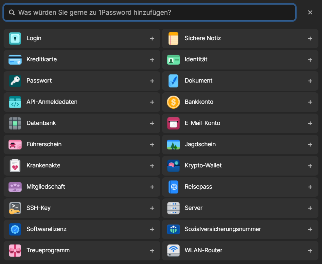The image size is (322, 264).
Task: Pick the WLAN-Router icon
Action: [173, 251]
